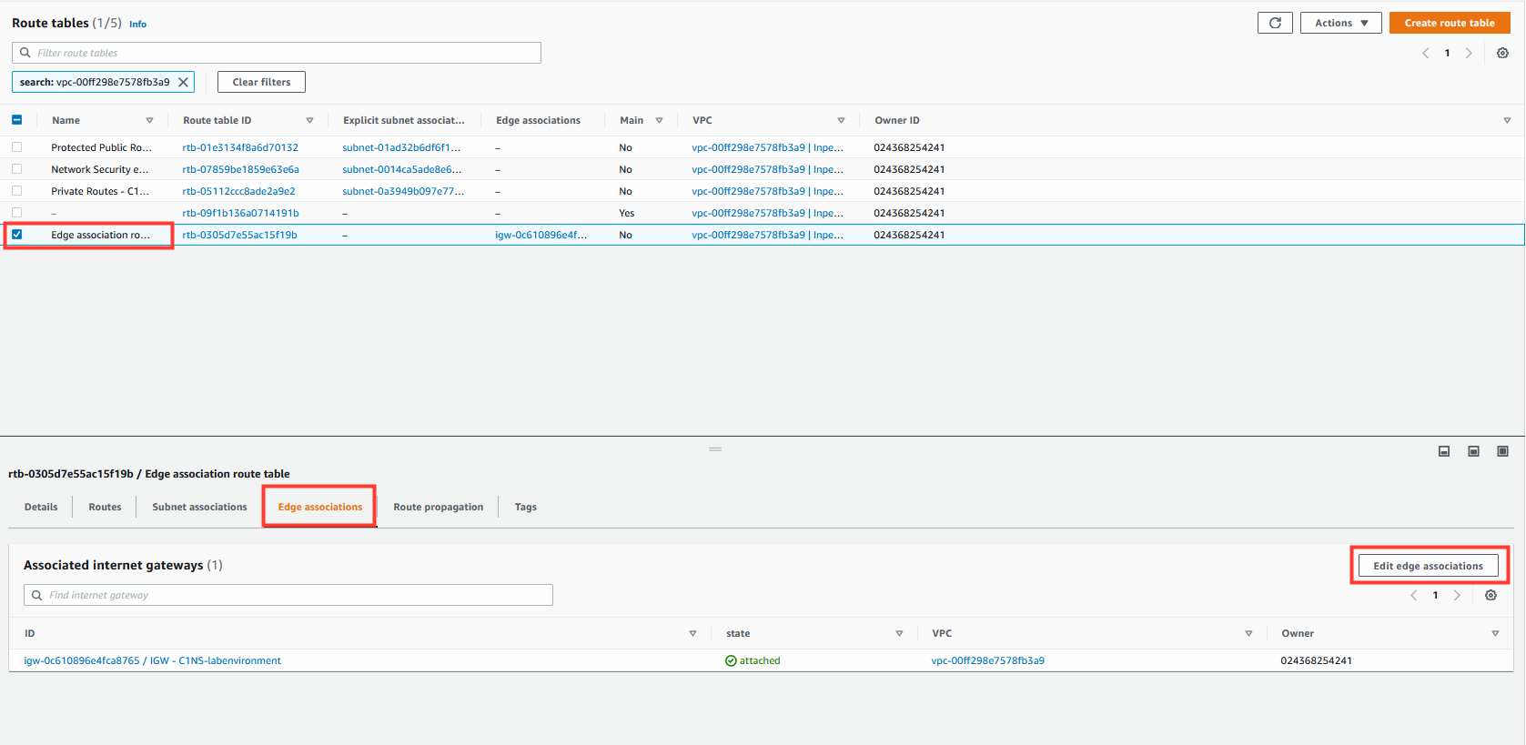Viewport: 1526px width, 745px height.
Task: Click the green attached status icon
Action: click(731, 660)
